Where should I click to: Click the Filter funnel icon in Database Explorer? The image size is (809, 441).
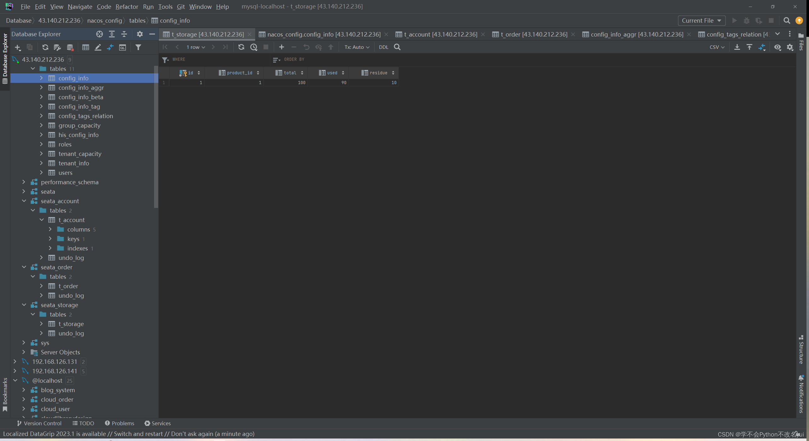point(138,47)
